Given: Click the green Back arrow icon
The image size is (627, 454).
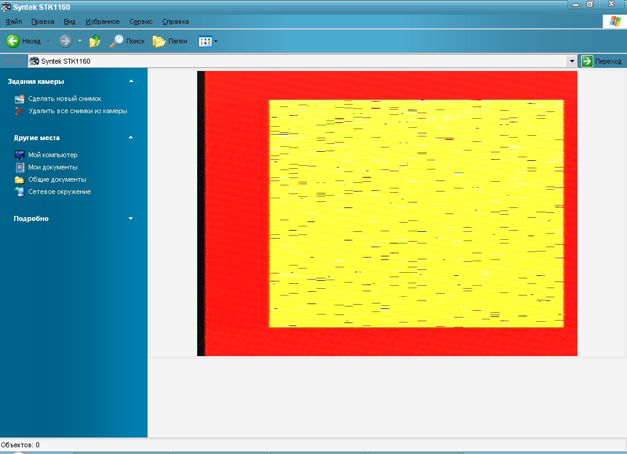Looking at the screenshot, I should point(13,41).
